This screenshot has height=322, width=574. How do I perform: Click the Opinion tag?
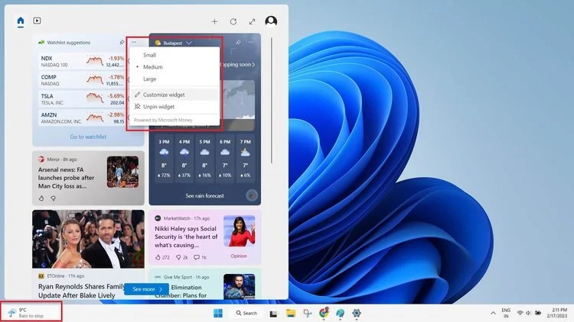pyautogui.click(x=239, y=256)
